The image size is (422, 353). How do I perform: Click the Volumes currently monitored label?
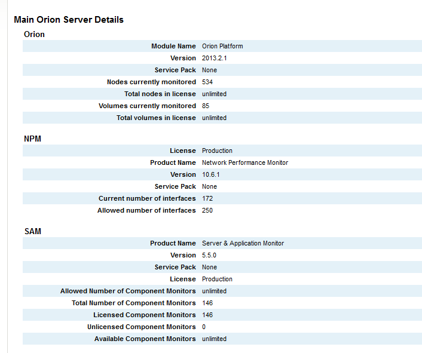pyautogui.click(x=147, y=106)
